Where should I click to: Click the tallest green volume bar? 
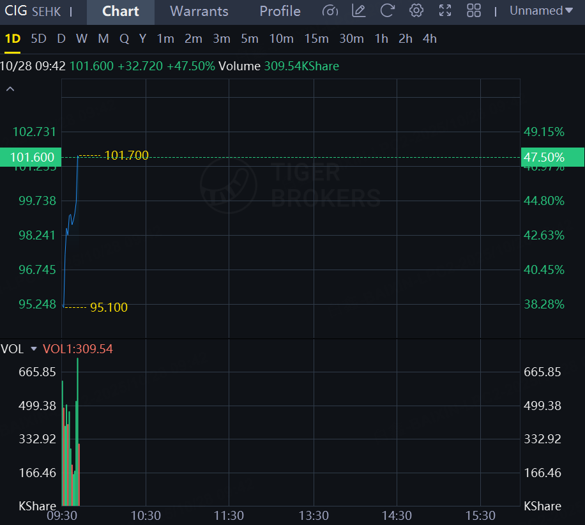(x=78, y=432)
